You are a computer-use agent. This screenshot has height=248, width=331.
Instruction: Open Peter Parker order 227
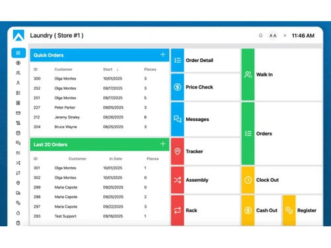coord(100,108)
